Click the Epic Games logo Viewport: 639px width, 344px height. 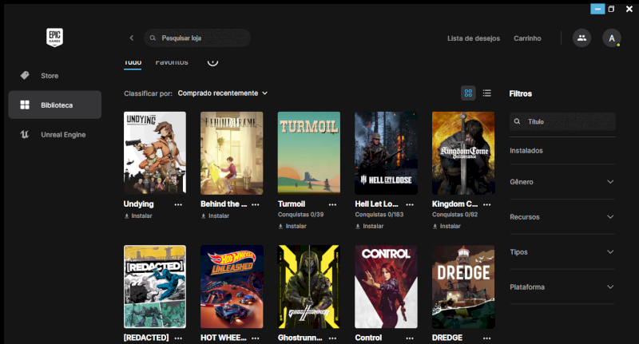(54, 38)
